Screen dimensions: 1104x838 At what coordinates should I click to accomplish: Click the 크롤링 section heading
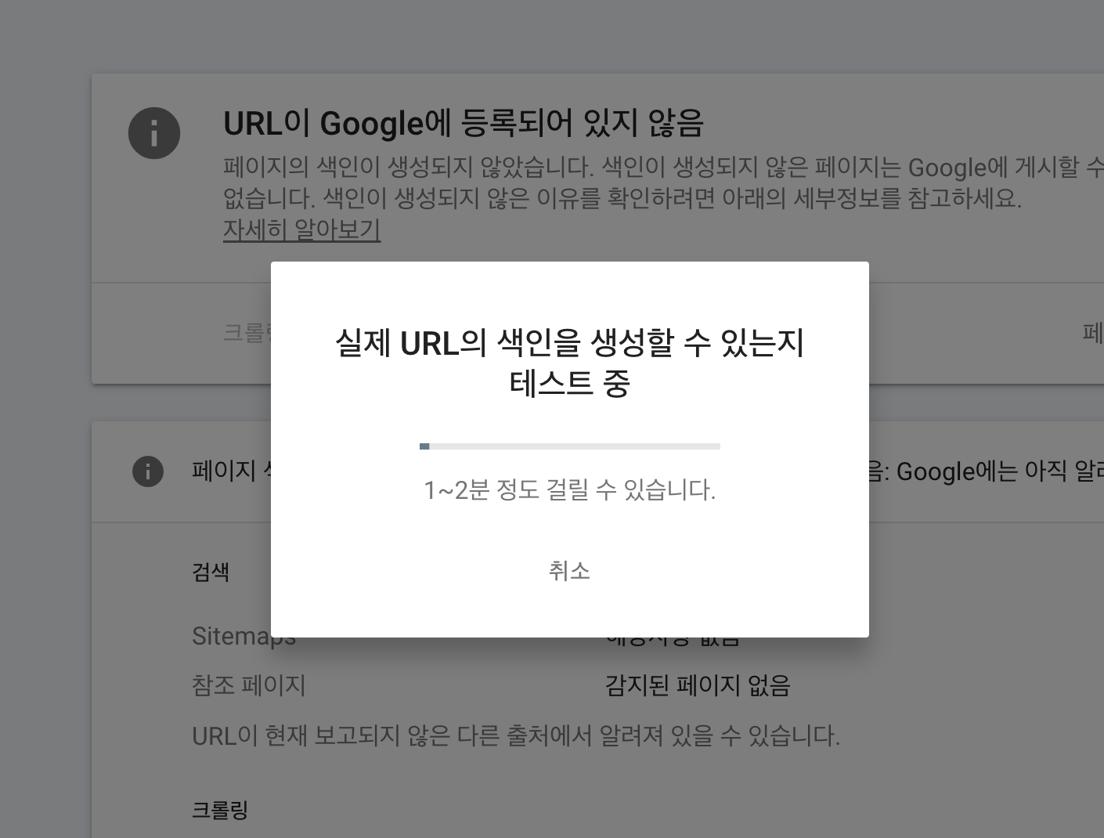[x=220, y=810]
